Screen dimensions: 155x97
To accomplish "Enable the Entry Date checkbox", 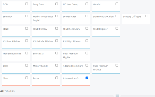I will click(x=57, y=4).
